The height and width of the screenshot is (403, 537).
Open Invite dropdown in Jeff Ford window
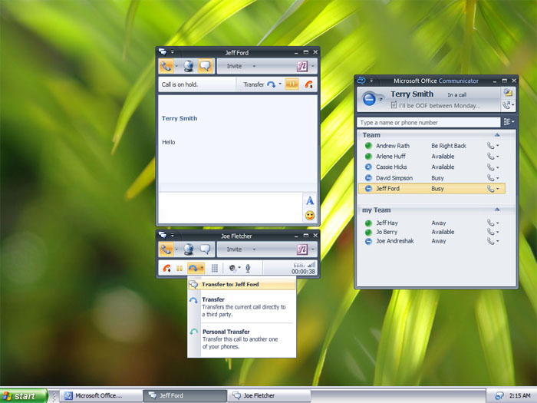coord(241,66)
